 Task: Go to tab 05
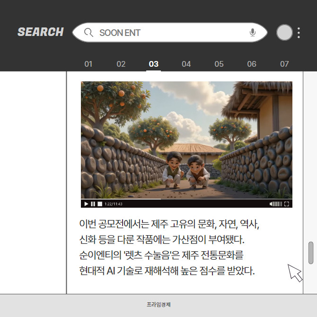(219, 64)
